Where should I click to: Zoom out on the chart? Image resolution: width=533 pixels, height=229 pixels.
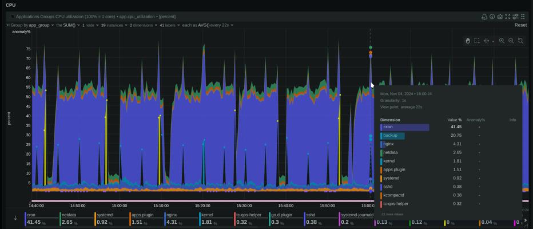pos(511,41)
